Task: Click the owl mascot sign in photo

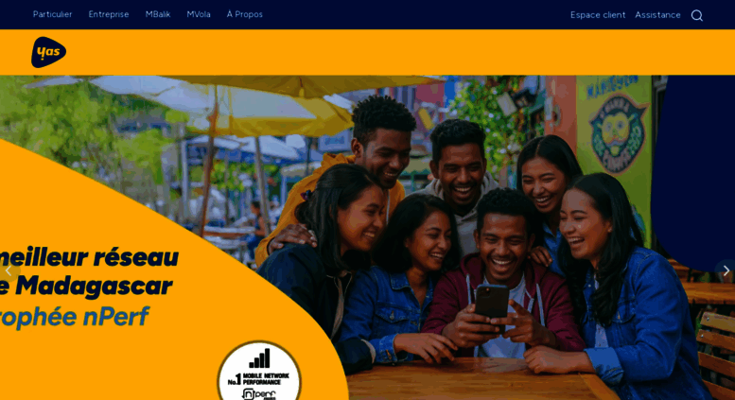Action: point(618,133)
